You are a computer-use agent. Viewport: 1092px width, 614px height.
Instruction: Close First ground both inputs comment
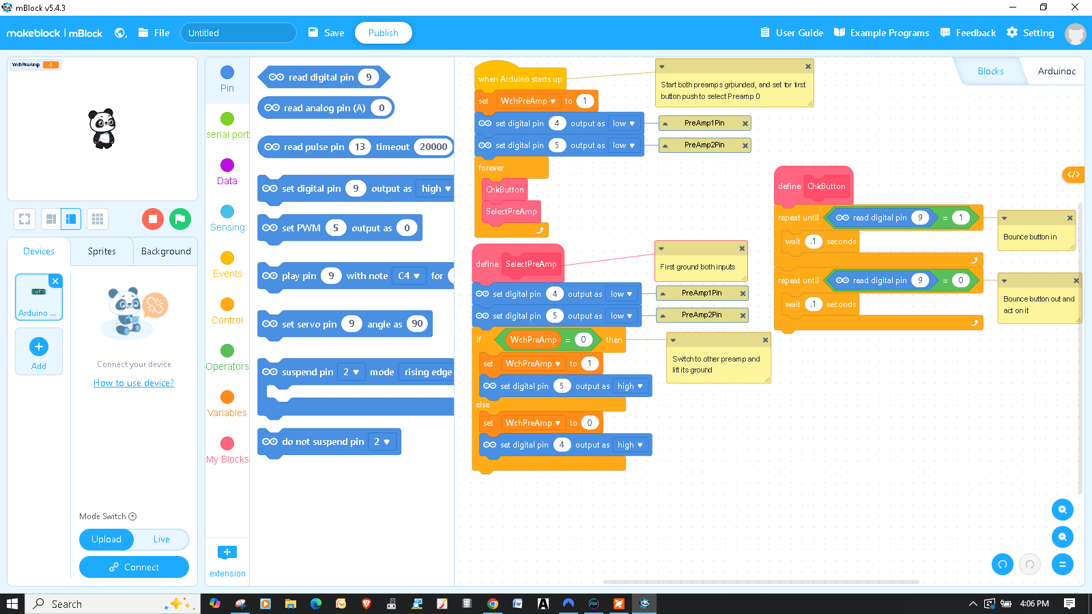[742, 248]
